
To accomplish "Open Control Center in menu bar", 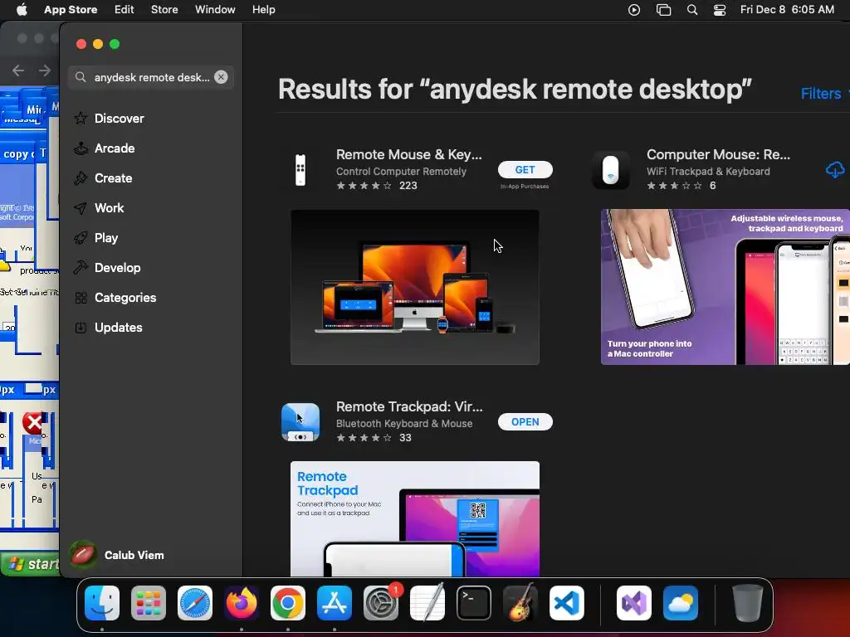I will (x=720, y=10).
